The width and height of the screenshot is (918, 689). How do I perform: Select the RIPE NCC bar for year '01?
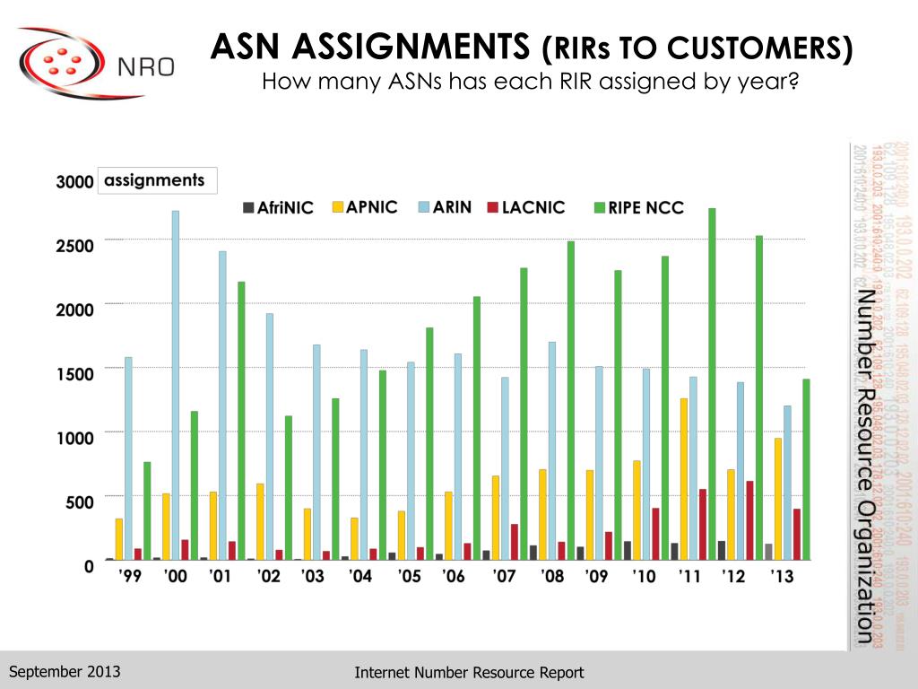coord(241,421)
